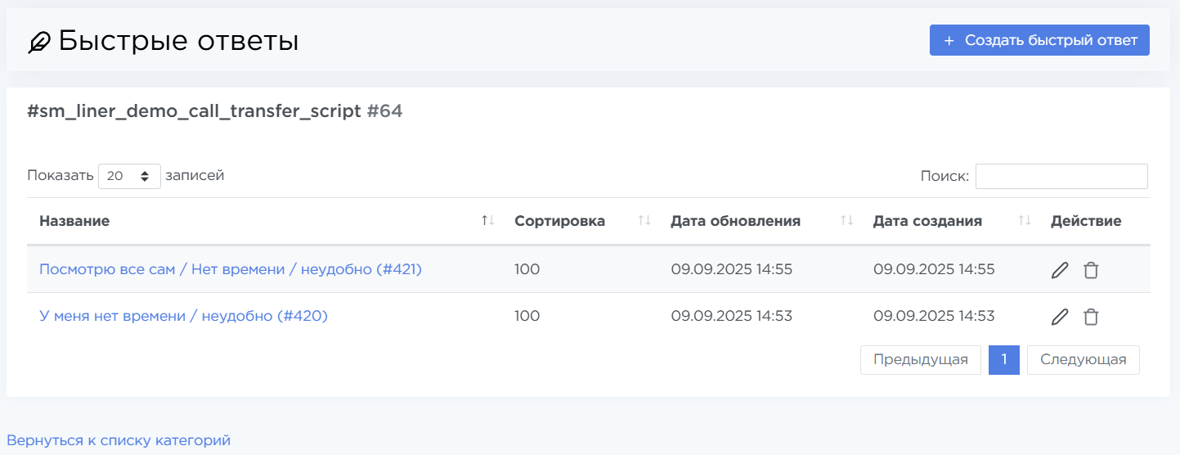The height and width of the screenshot is (455, 1180).
Task: Edit the quick reply #420 pencil icon
Action: [x=1060, y=317]
